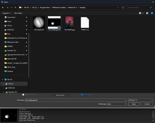
Task: Open recent locations dropdown arrow
Action: coord(11,7)
